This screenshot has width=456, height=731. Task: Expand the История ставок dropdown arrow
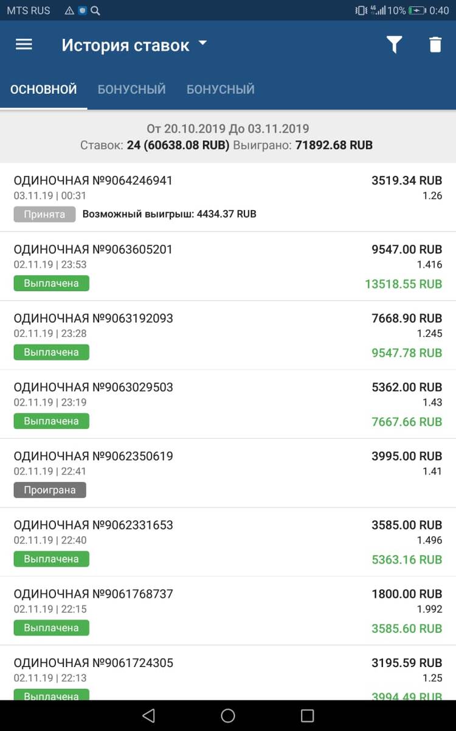(x=203, y=44)
